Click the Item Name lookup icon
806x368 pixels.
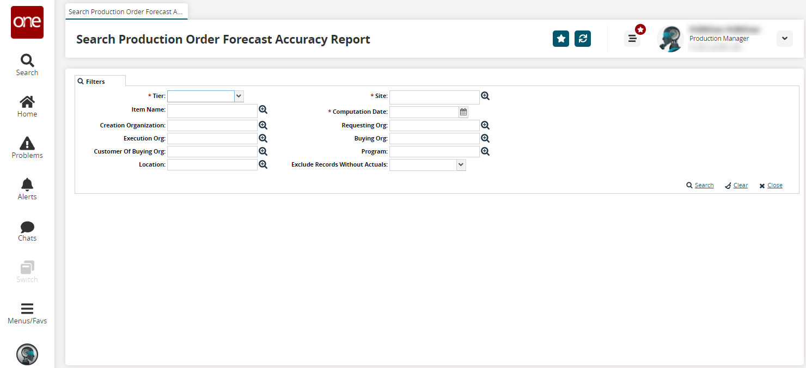tap(263, 110)
